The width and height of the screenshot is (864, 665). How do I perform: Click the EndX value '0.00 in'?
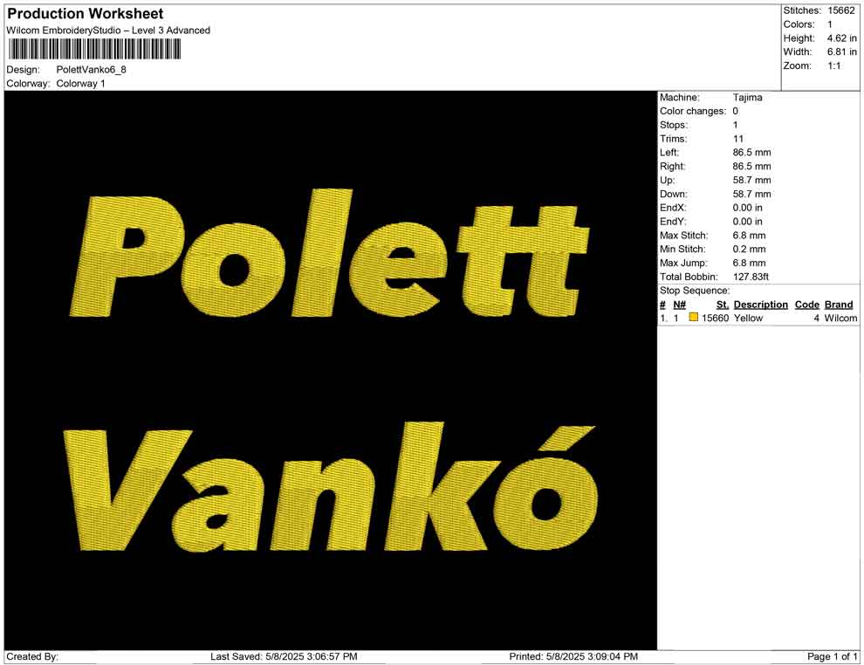747,208
